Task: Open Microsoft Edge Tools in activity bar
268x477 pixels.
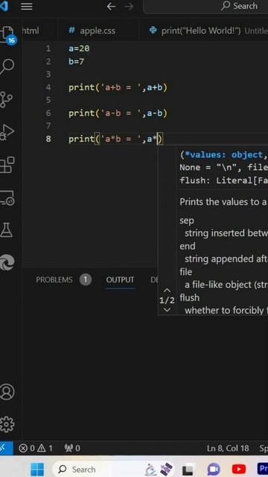Action: tap(7, 262)
